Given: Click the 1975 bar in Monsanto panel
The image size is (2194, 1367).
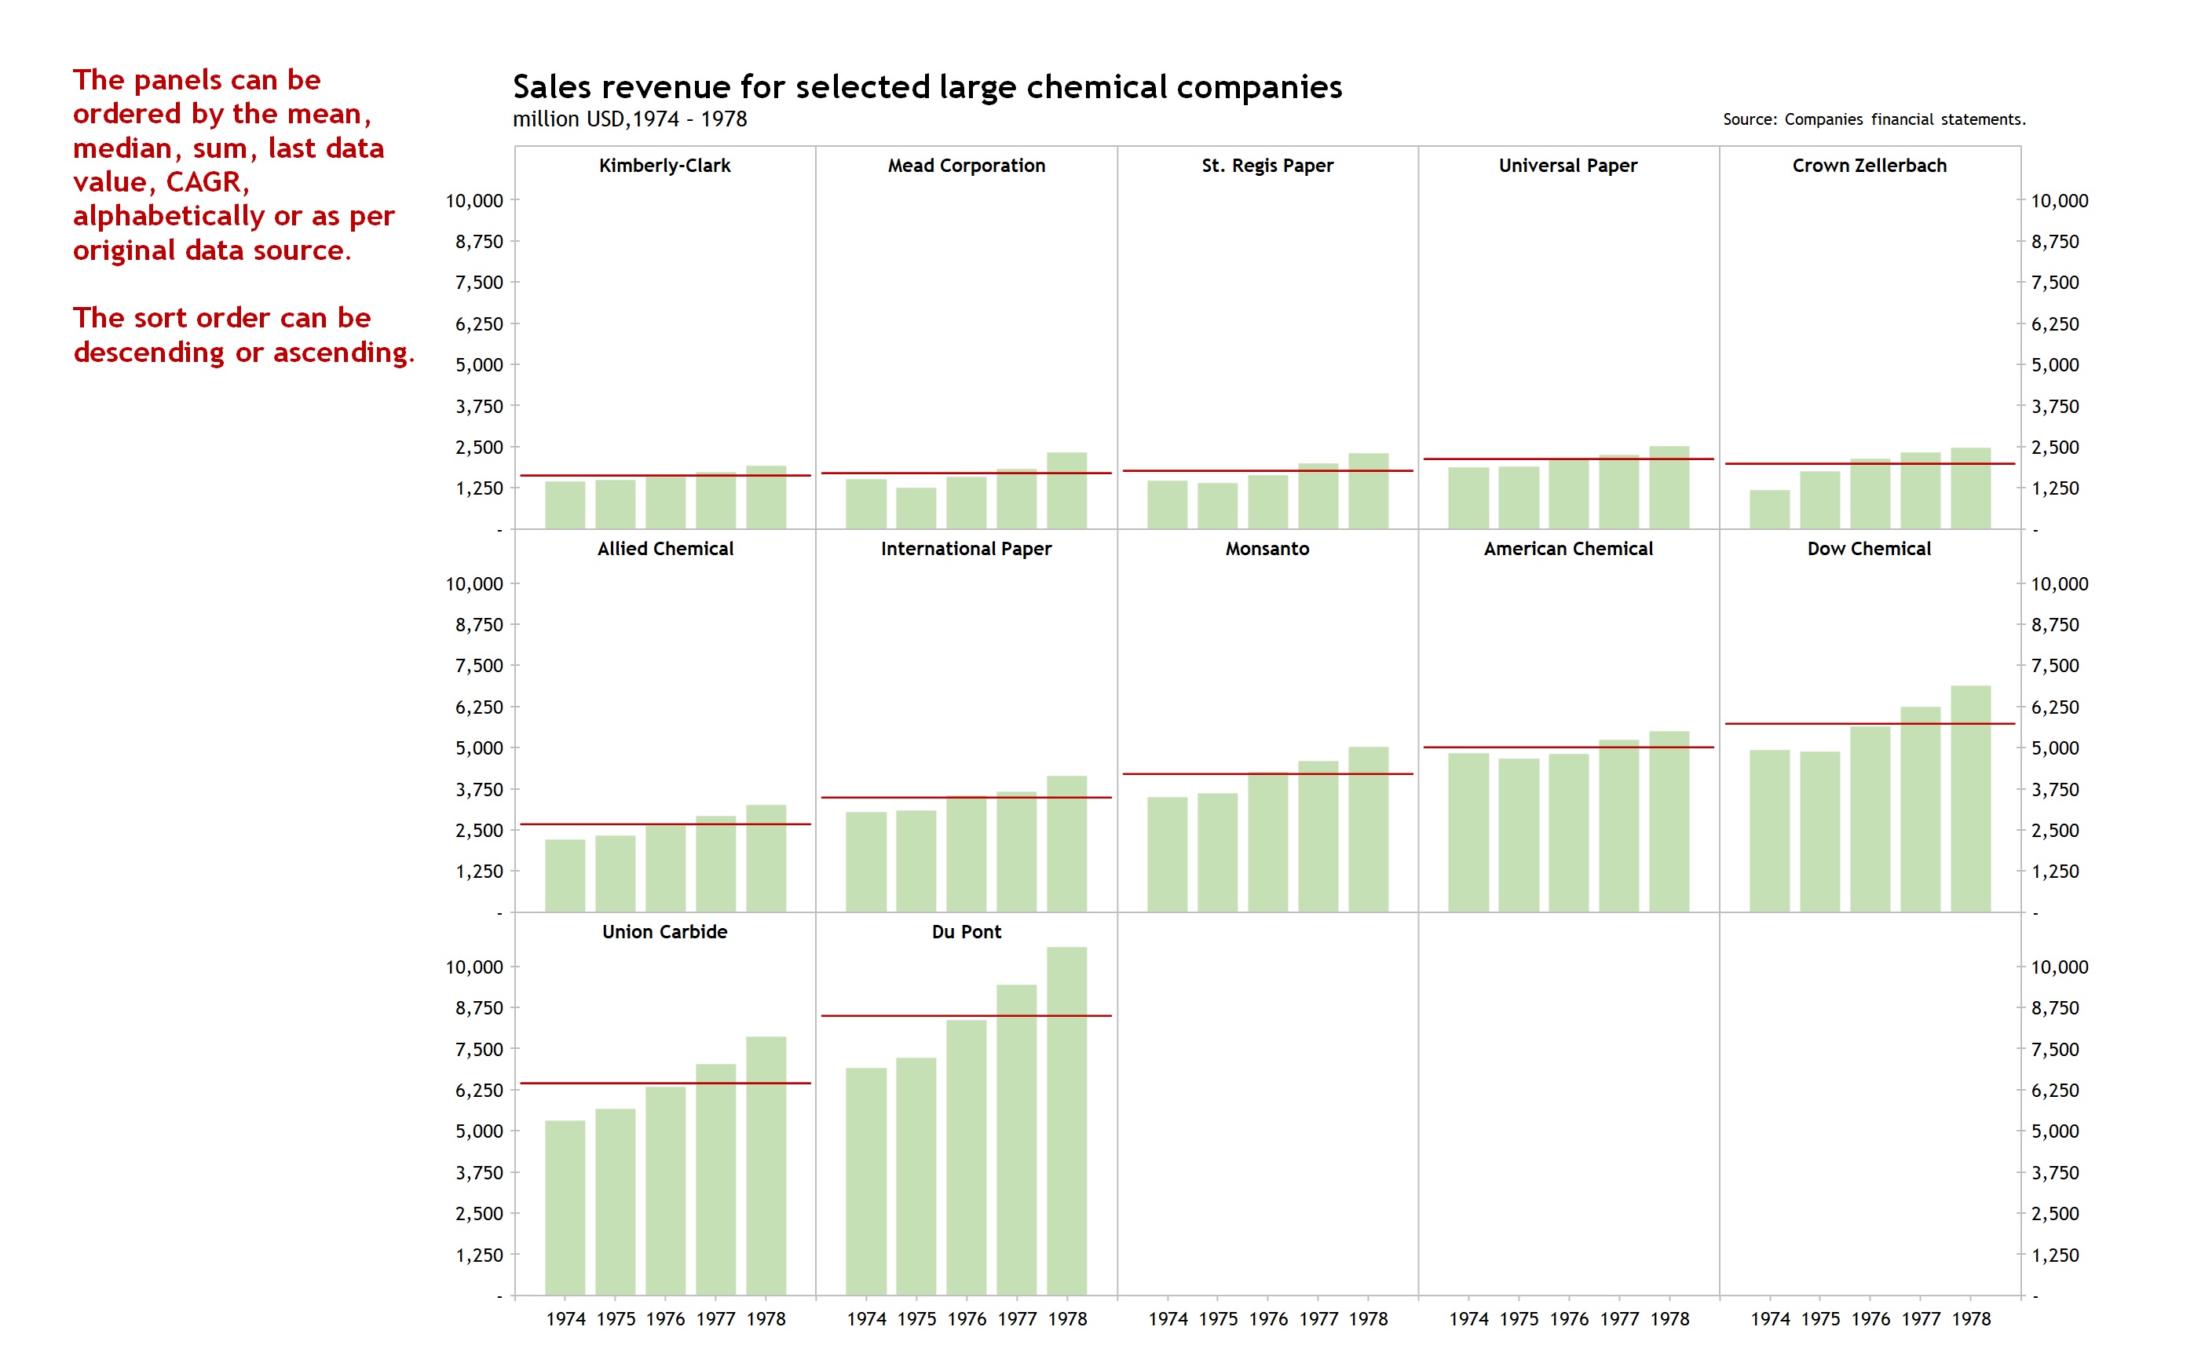Looking at the screenshot, I should (1218, 853).
